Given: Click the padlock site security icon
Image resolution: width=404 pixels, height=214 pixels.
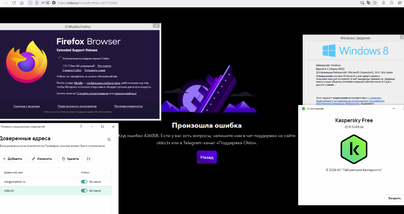Looking at the screenshot, I should [x=36, y=3].
